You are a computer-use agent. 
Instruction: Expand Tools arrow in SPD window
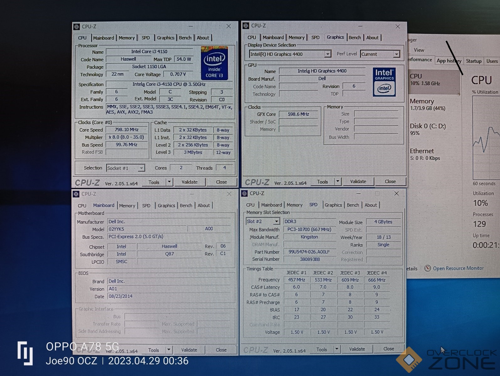coord(337,349)
